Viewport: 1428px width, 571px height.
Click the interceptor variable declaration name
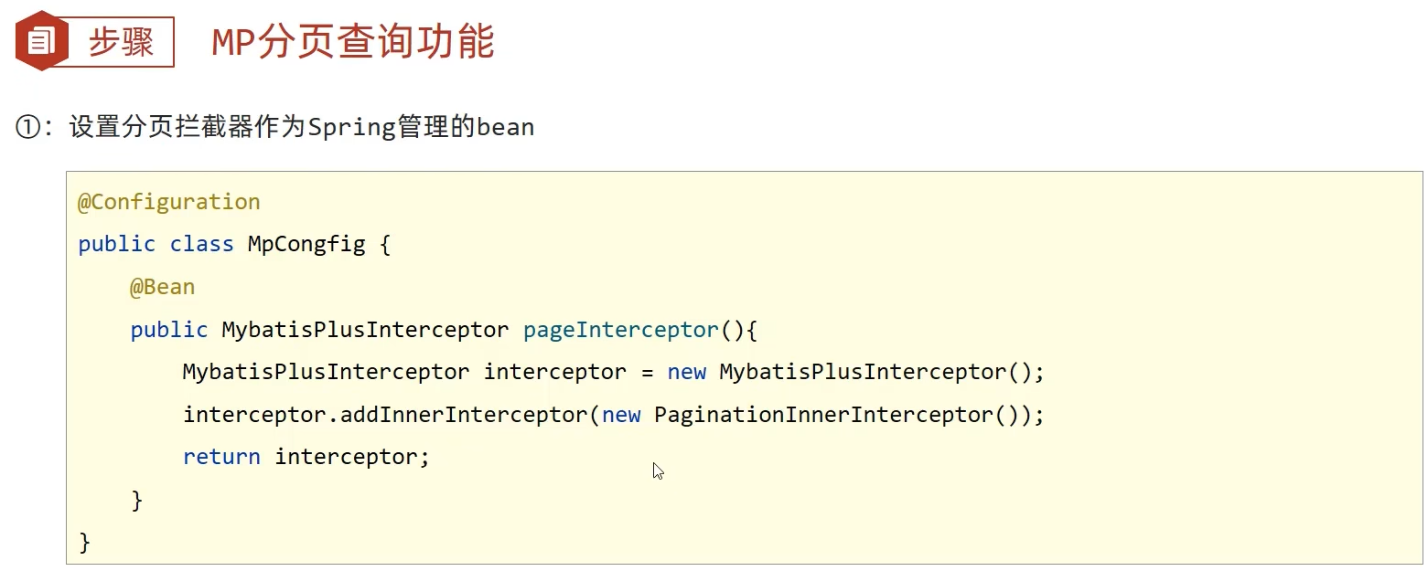pos(555,372)
